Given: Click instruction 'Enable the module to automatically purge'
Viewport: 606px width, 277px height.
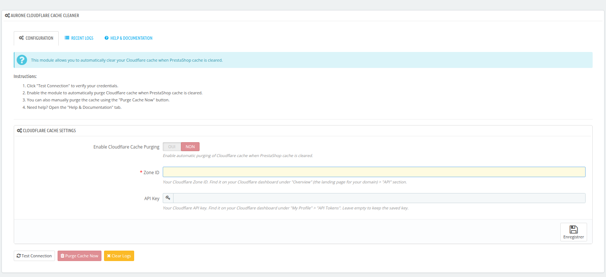Looking at the screenshot, I should (x=114, y=93).
